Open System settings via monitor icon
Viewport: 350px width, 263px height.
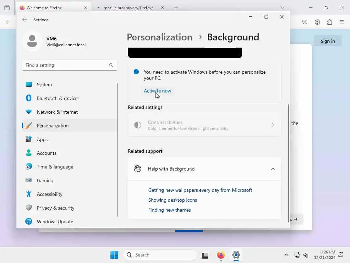pos(29,85)
